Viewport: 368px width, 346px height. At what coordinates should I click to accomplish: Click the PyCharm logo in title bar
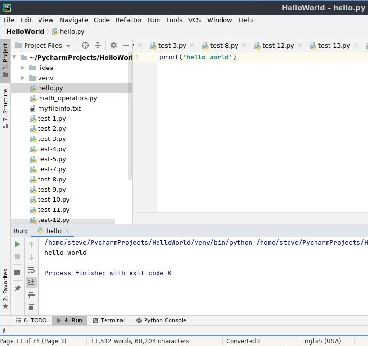(7, 8)
